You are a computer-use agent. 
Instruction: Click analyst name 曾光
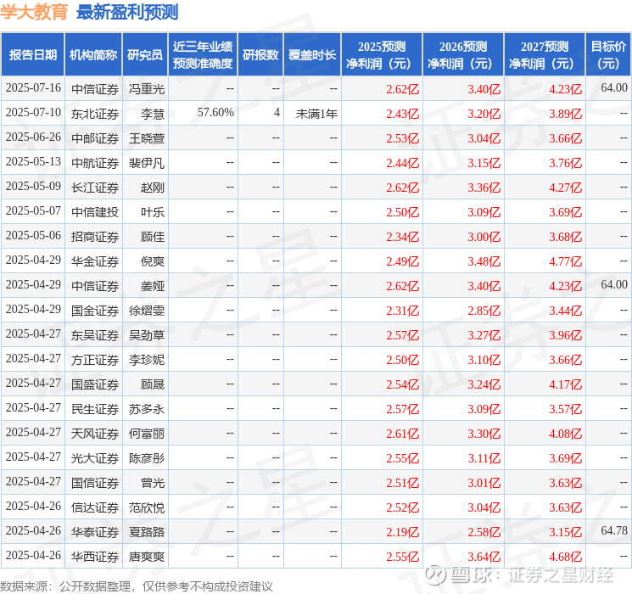click(153, 483)
